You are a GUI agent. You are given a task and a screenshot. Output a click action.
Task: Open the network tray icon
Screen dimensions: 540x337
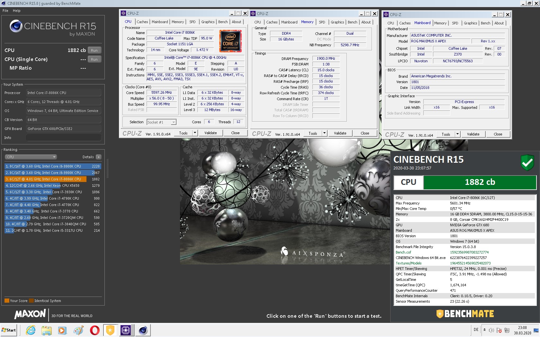pos(507,330)
